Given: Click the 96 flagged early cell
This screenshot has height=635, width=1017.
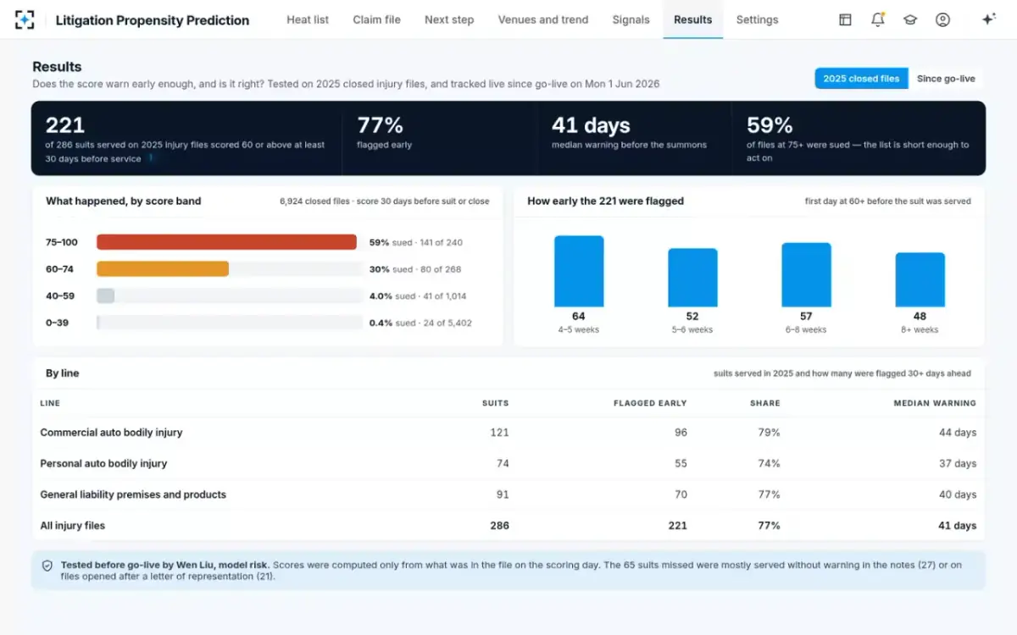Looking at the screenshot, I should [681, 433].
